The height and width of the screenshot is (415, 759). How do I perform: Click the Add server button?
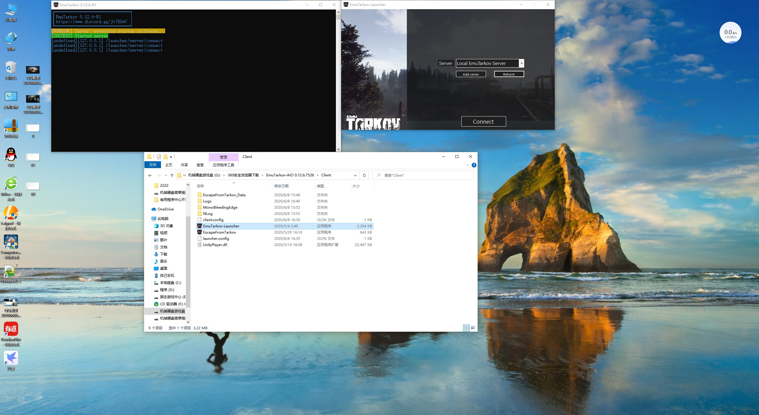coord(471,74)
